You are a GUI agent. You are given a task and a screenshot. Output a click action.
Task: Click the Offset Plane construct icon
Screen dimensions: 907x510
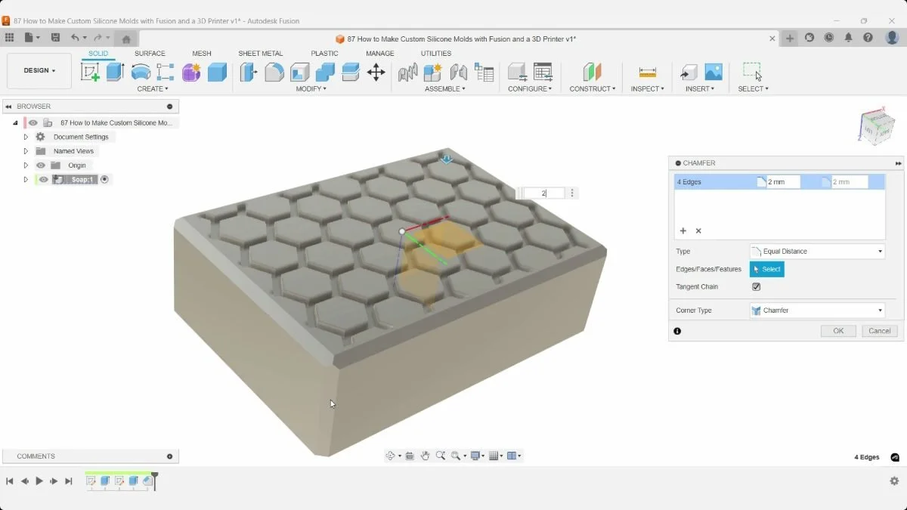pyautogui.click(x=592, y=72)
